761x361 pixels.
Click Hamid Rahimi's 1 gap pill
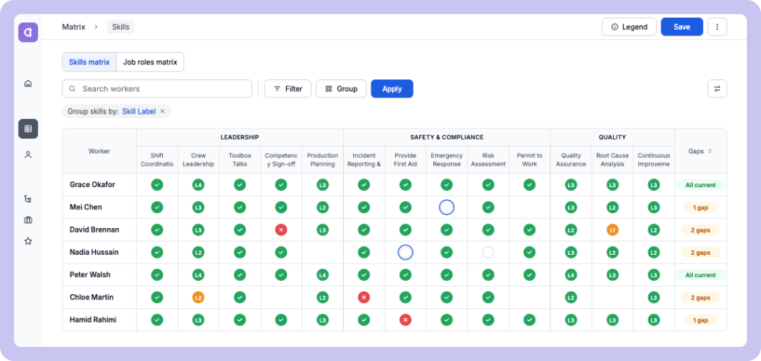point(700,319)
